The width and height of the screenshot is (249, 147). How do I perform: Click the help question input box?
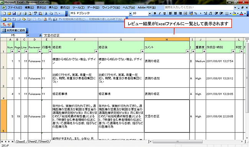pos(199,7)
